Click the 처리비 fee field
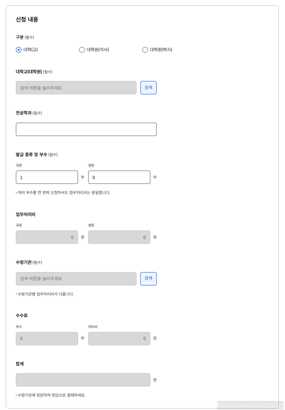Viewport: 285px width, 410px height. [119, 338]
